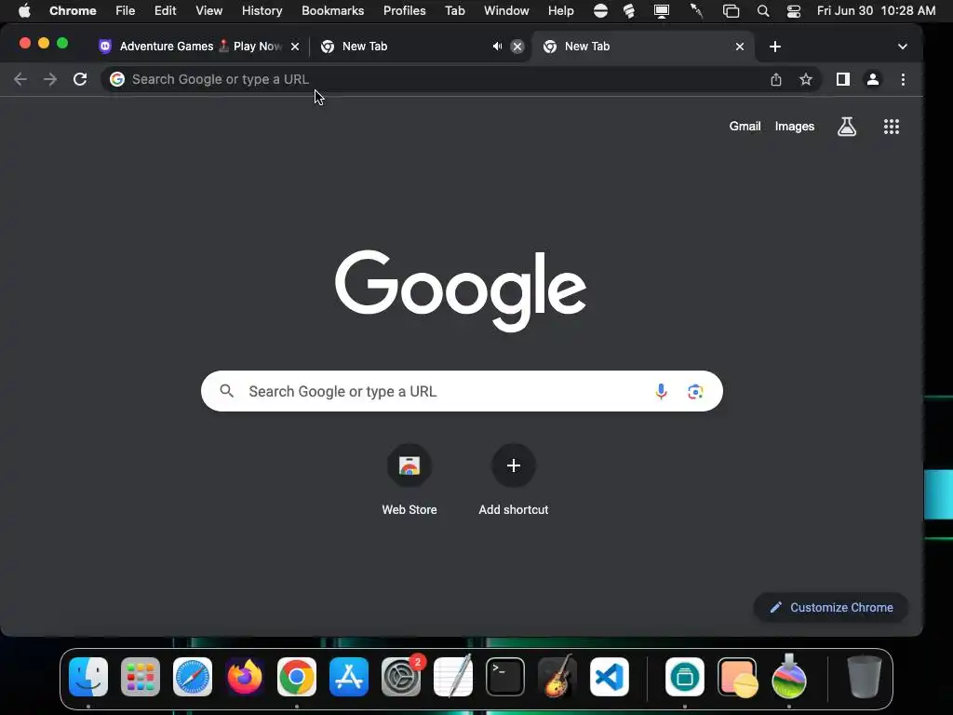Open the Chrome app menu
This screenshot has height=715, width=953.
[x=73, y=11]
